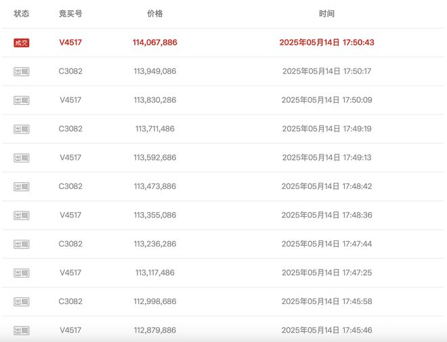Select the 竞买号 column header
Viewport: 447px width, 342px height.
point(70,14)
